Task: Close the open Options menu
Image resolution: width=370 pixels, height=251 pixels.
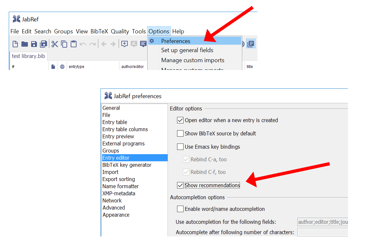Action: coord(159,31)
